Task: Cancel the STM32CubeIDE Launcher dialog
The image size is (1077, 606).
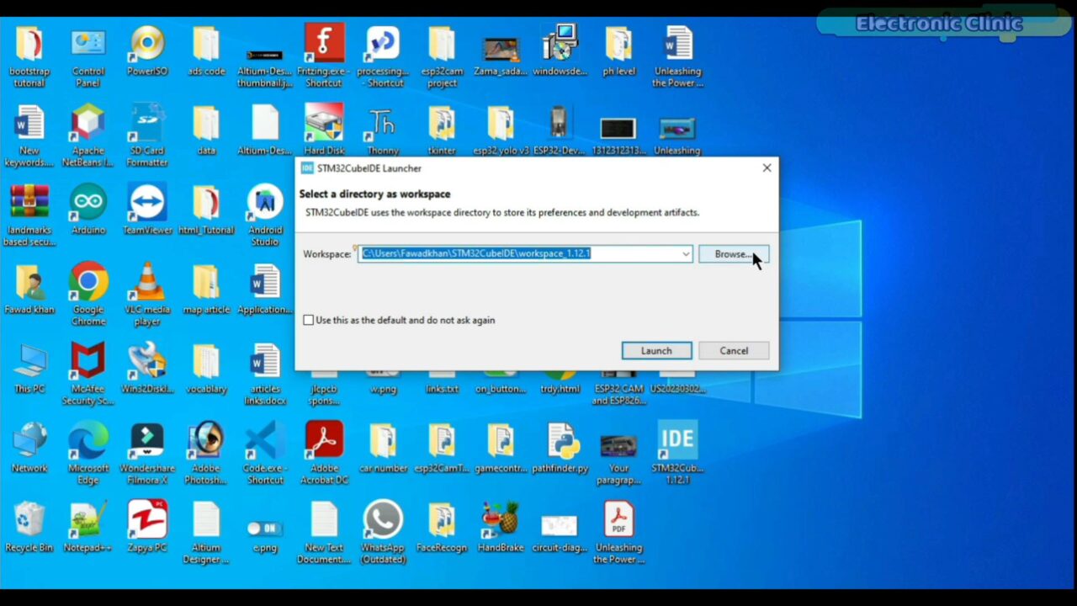Action: click(734, 351)
